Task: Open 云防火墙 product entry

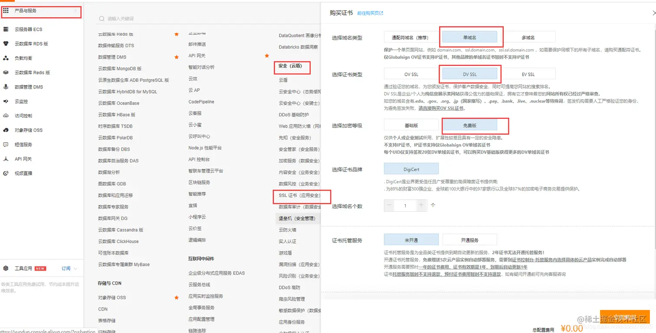Action: click(x=287, y=230)
